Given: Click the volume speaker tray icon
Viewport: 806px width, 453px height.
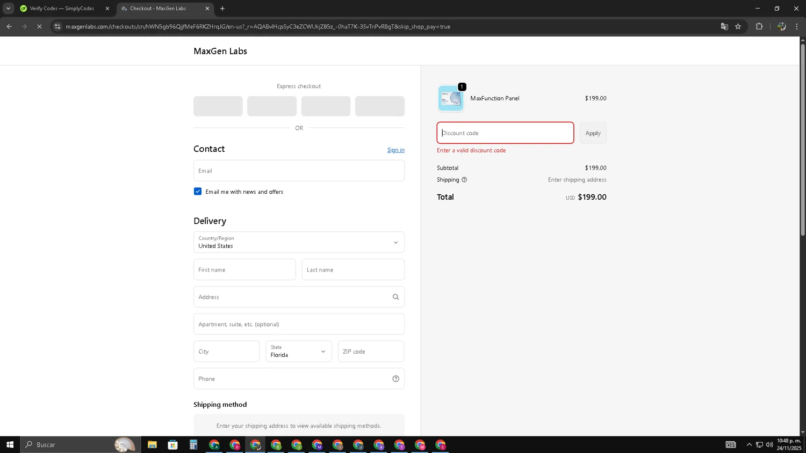Looking at the screenshot, I should [x=769, y=444].
